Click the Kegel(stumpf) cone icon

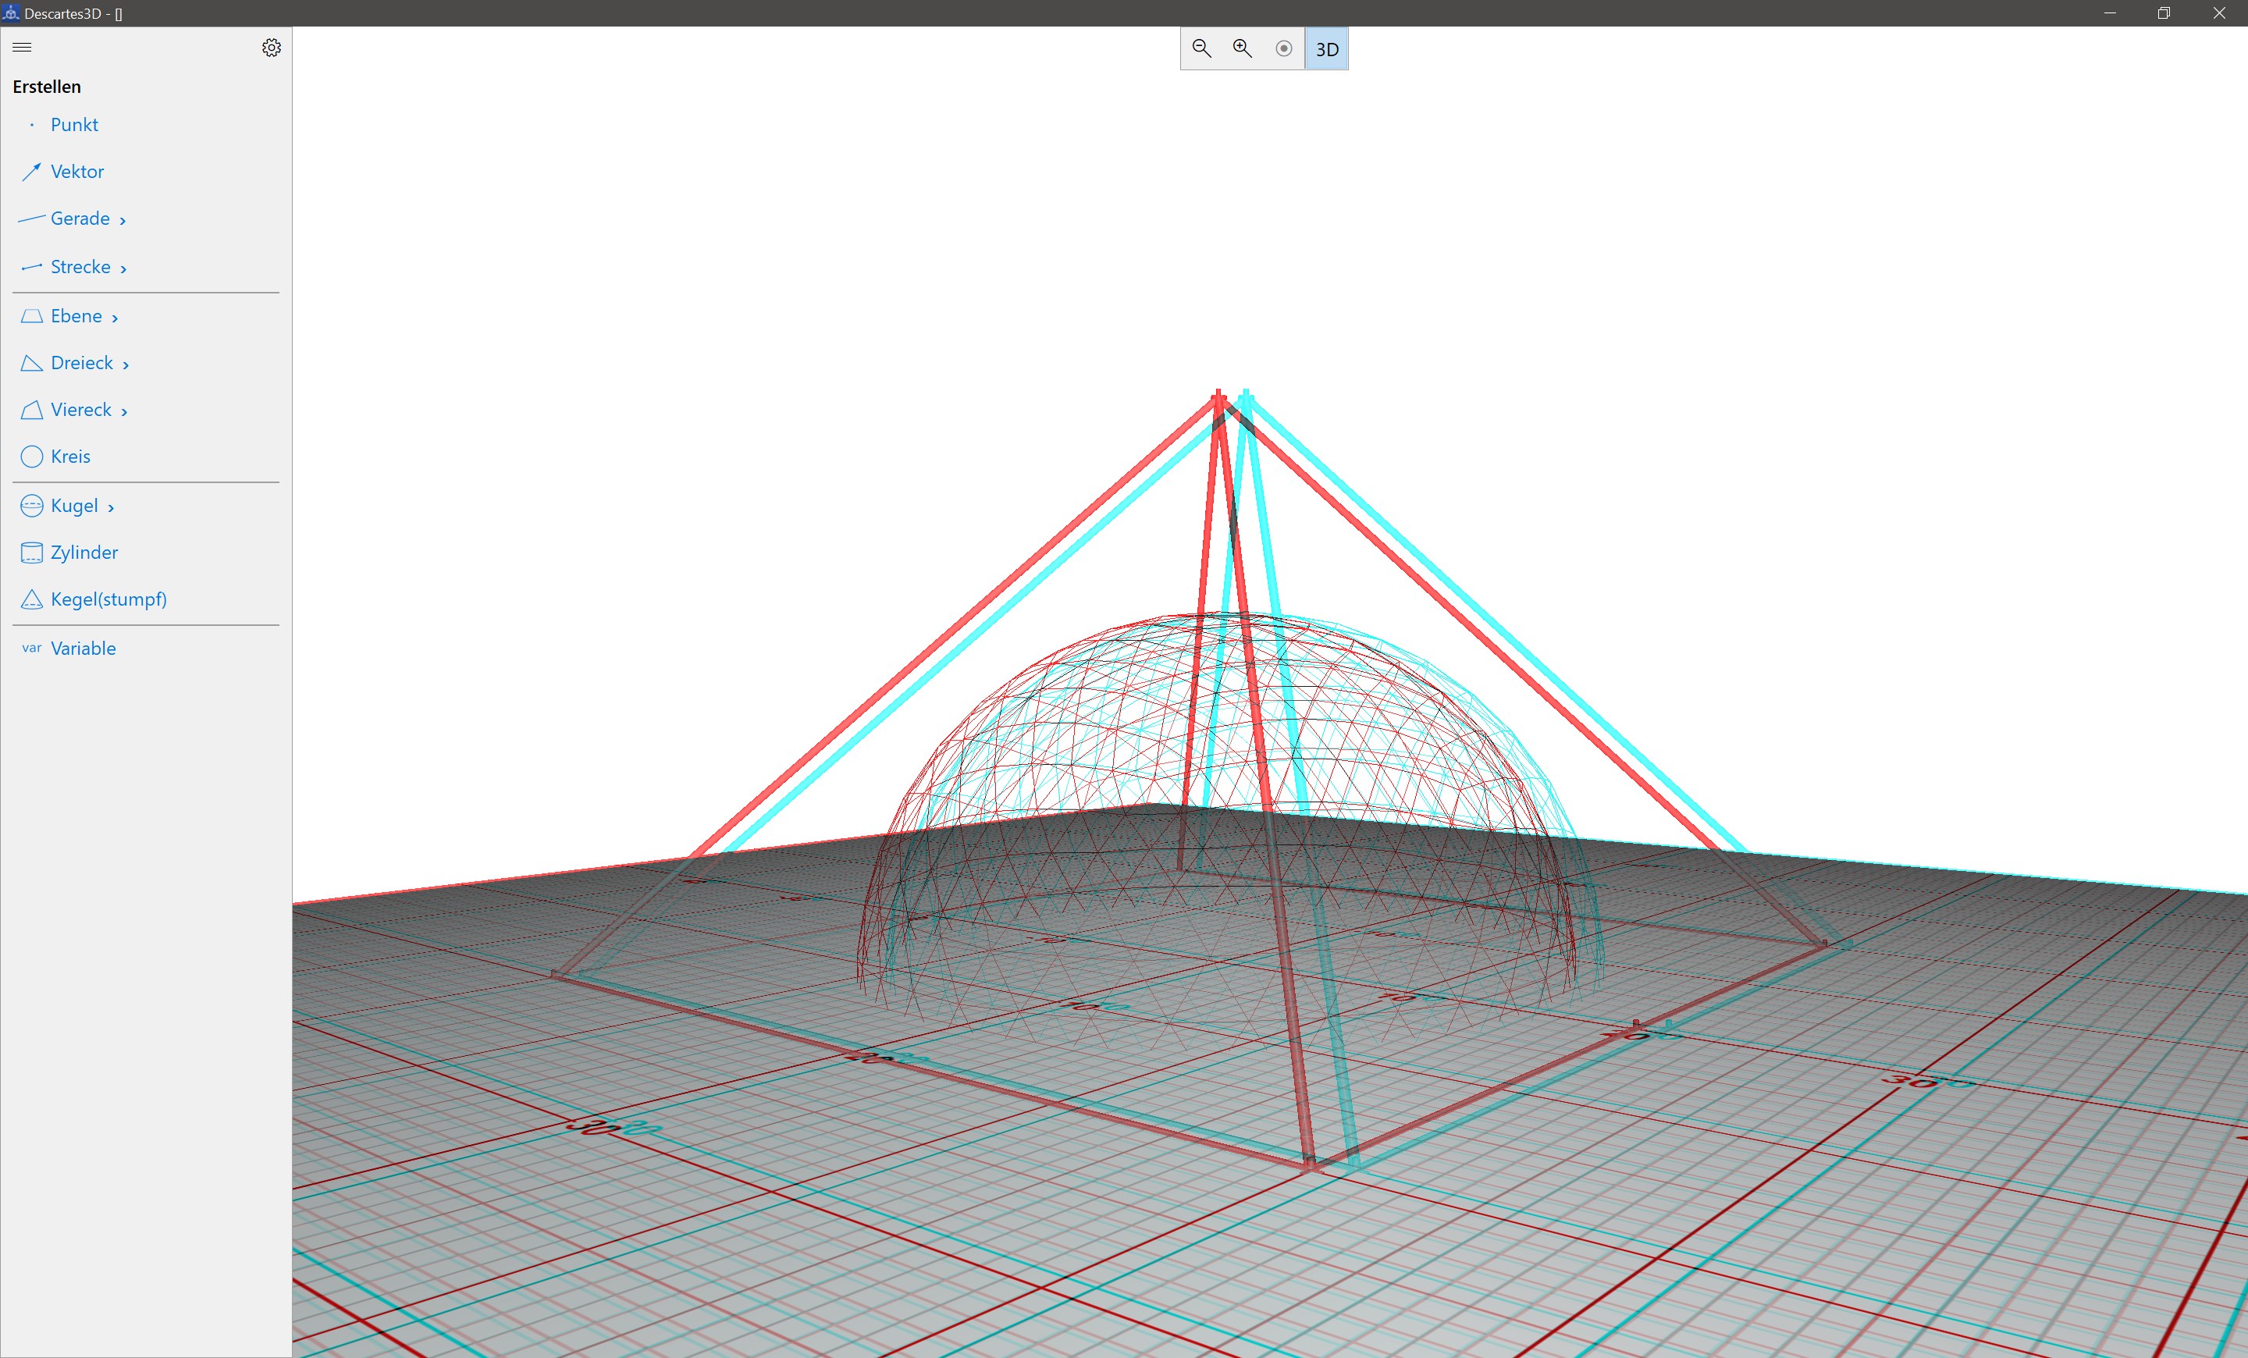coord(32,599)
